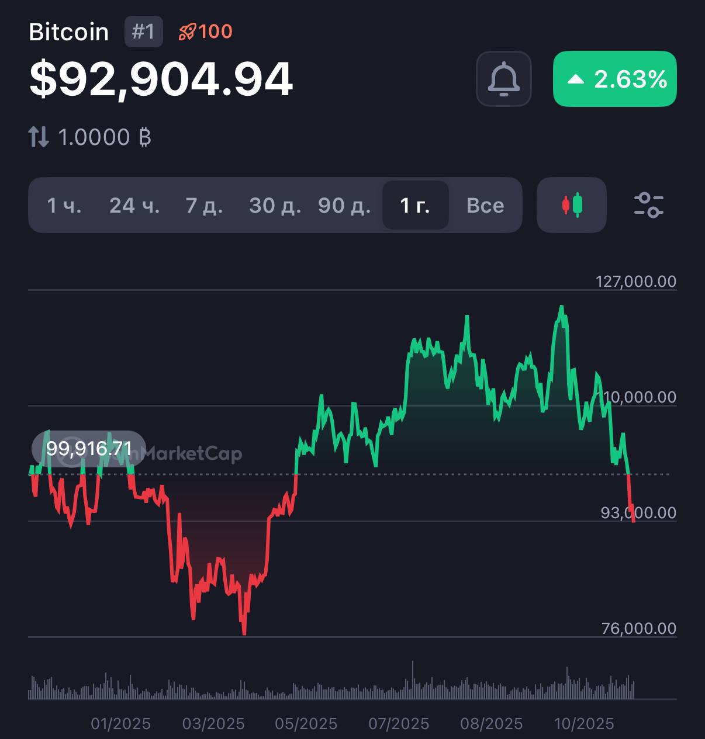Switch to the 24 ч. timeframe
This screenshot has width=705, height=739.
[134, 205]
